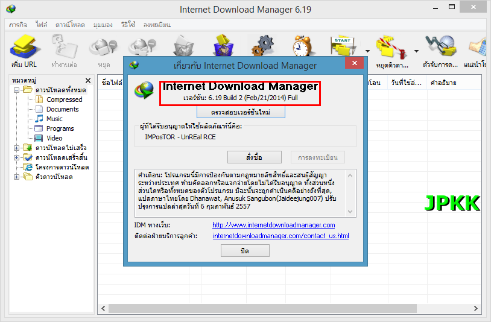Screen dimensions: 491x322
Task: Click licensee text IMPosTOR - UnREal RCE
Action: coord(180,137)
